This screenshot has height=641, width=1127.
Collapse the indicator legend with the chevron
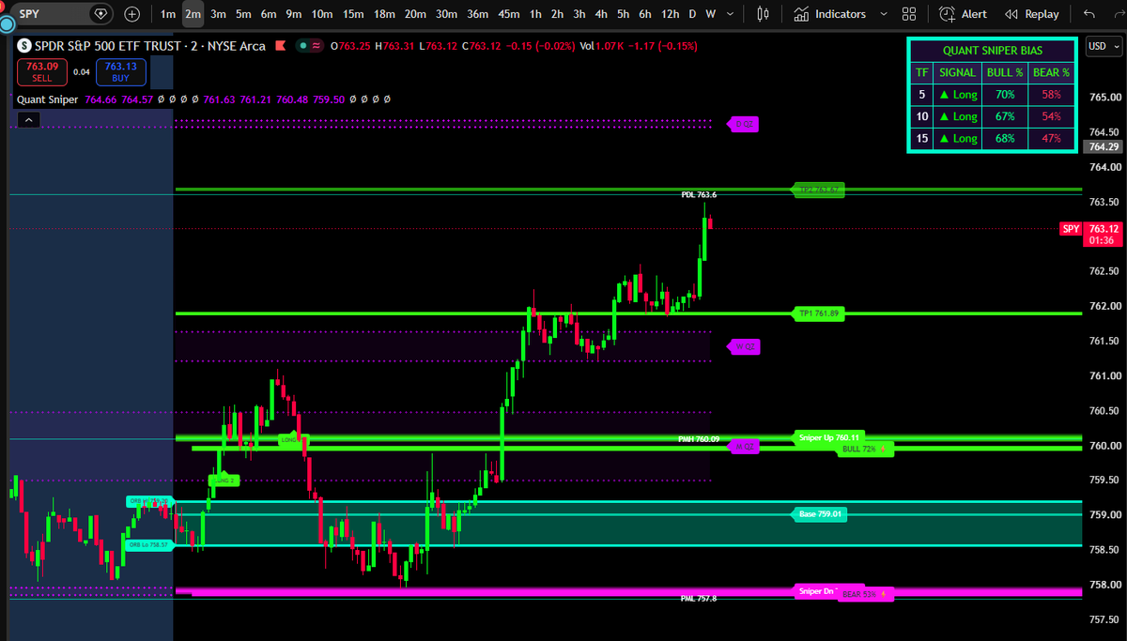[28, 119]
